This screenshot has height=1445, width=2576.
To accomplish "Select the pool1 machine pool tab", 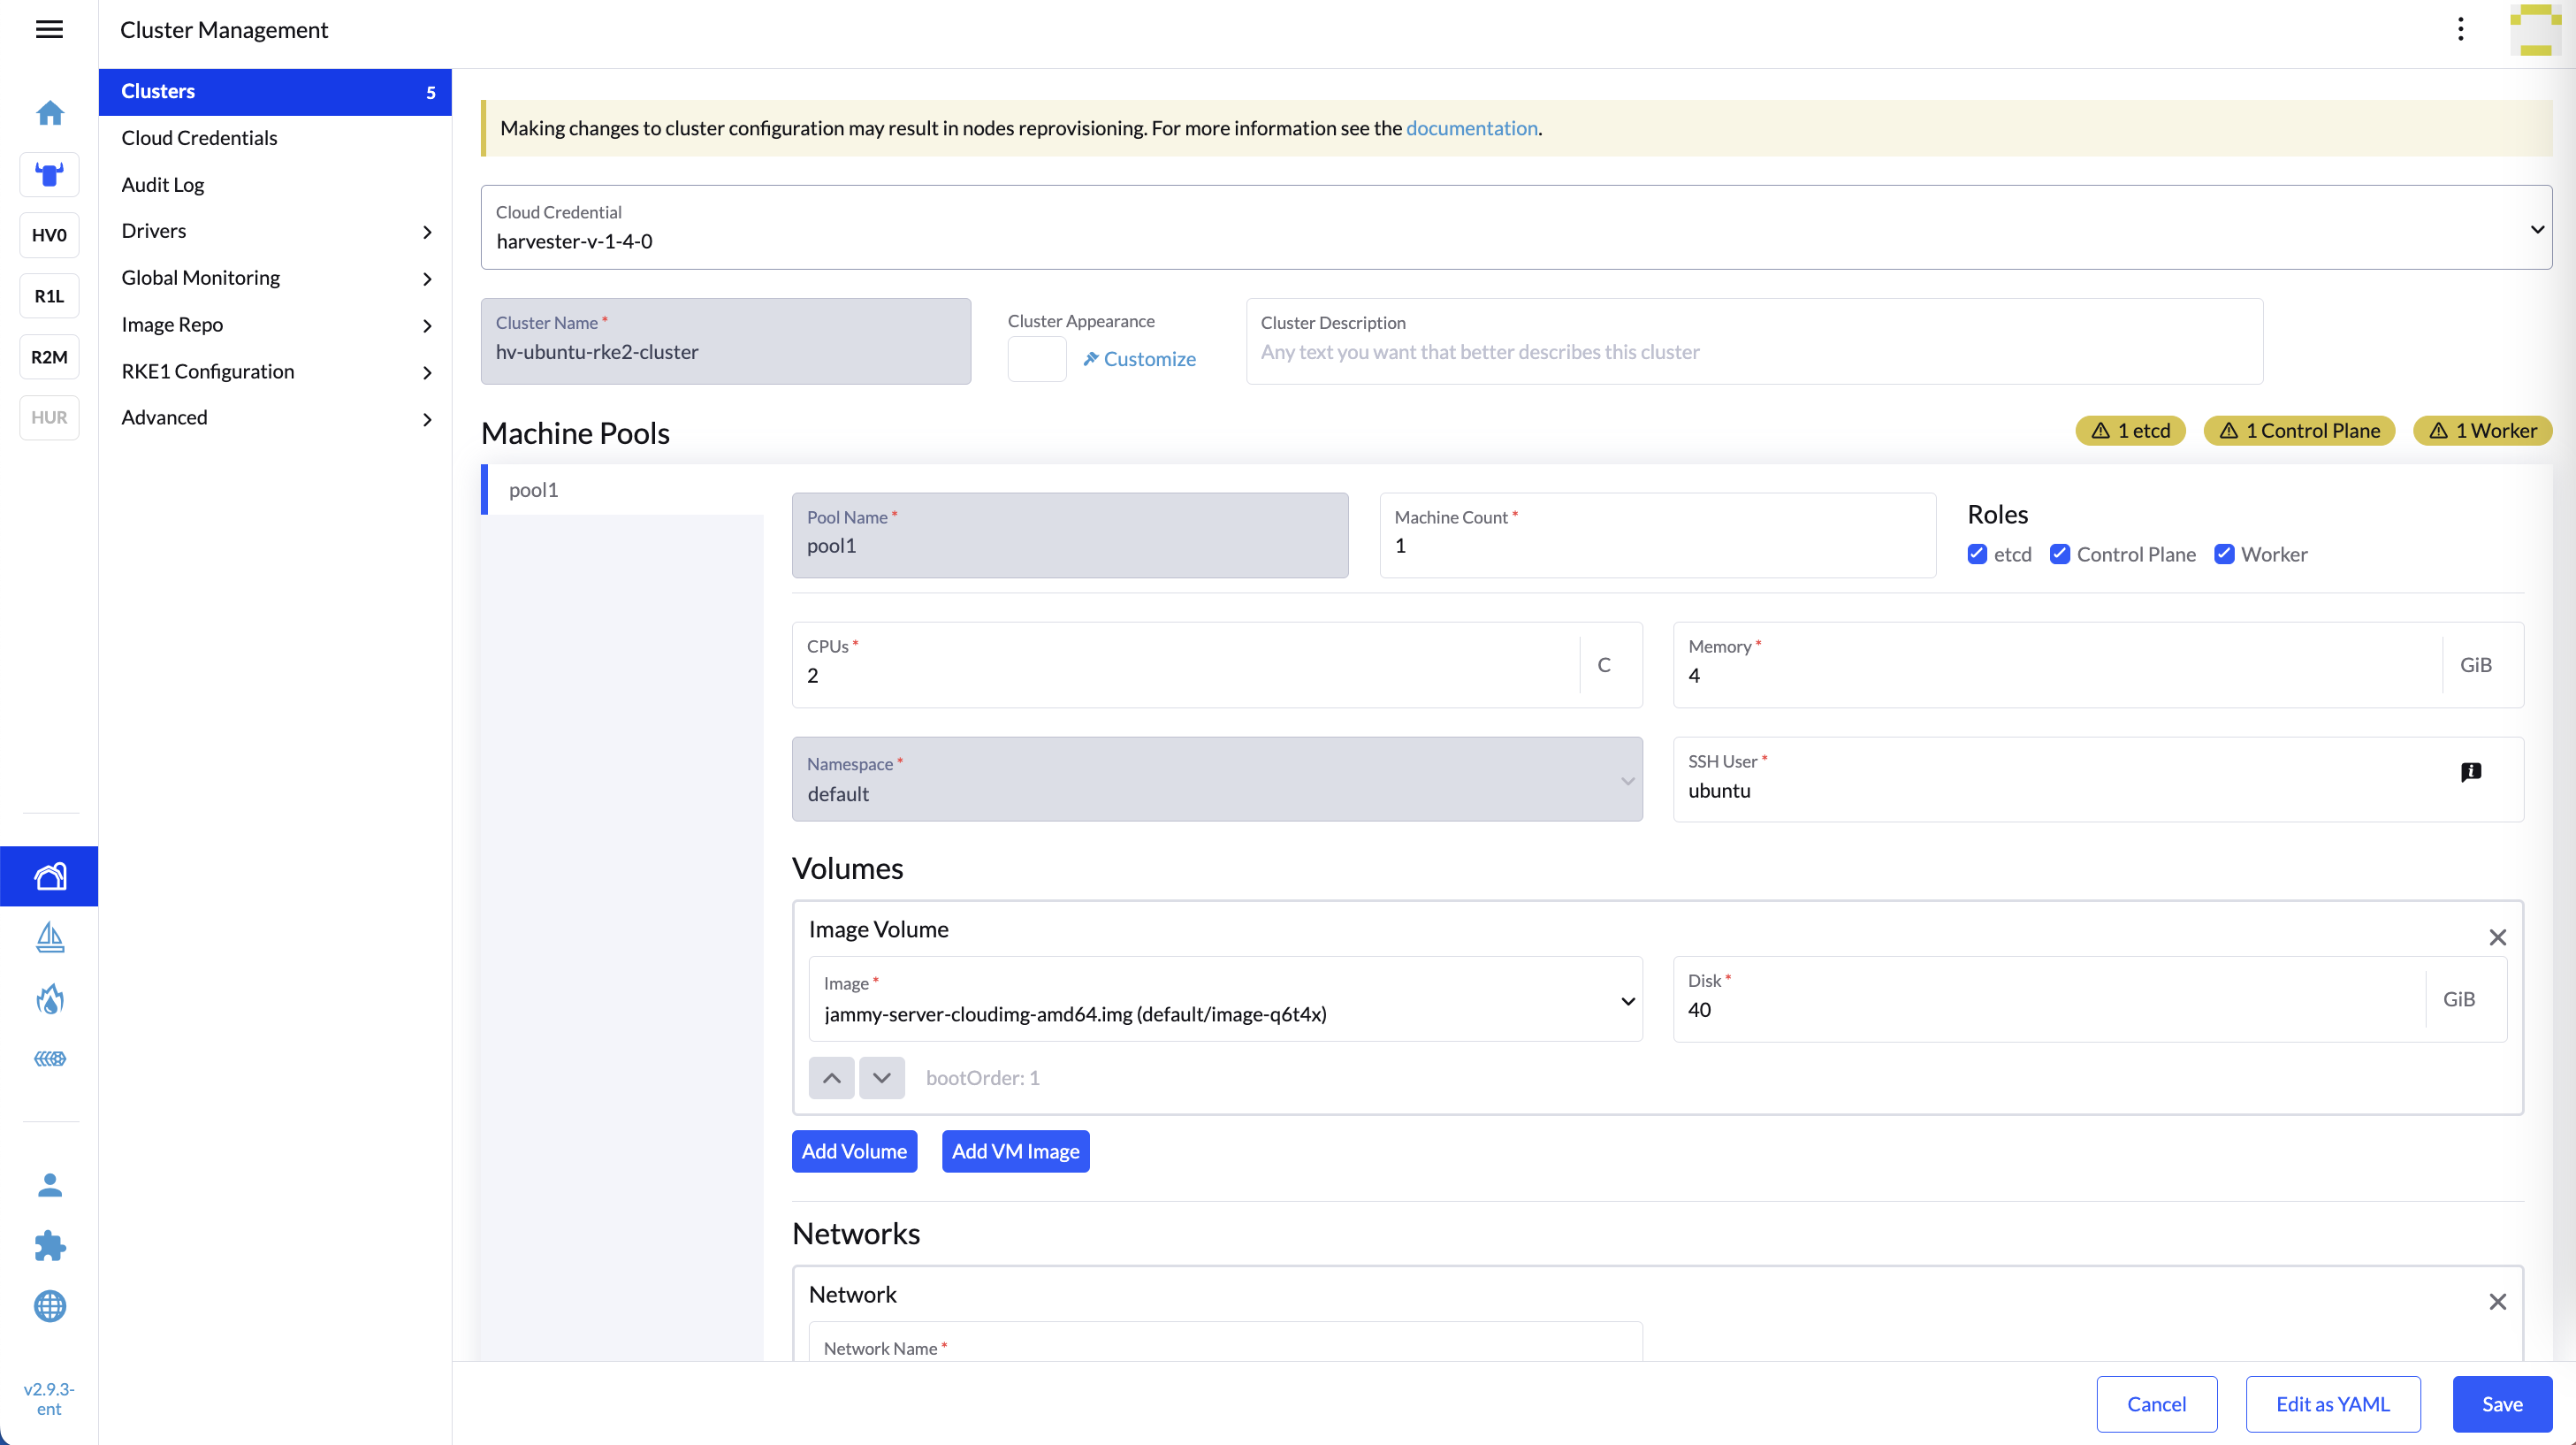I will (533, 489).
